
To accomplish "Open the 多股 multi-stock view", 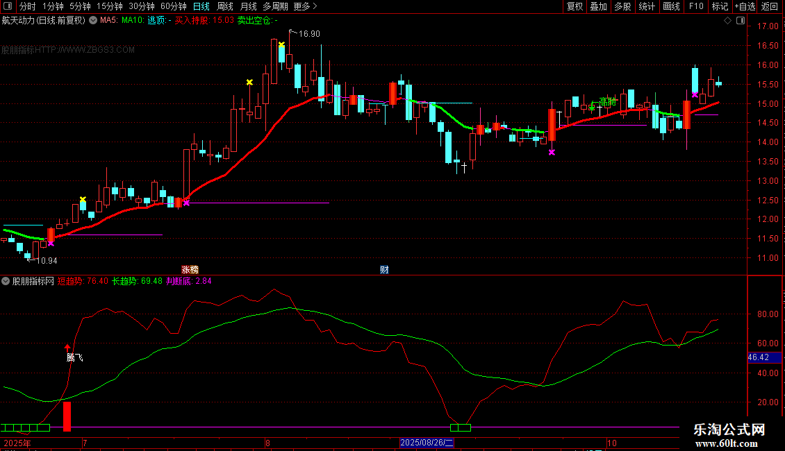I will point(622,6).
